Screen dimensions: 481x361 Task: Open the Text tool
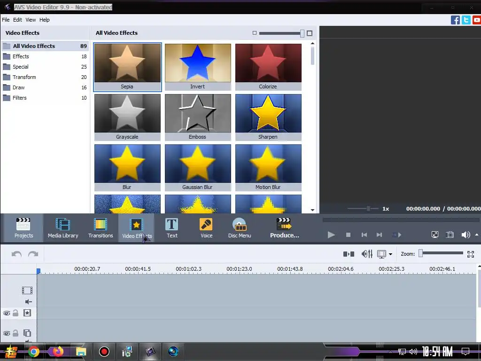tap(172, 228)
